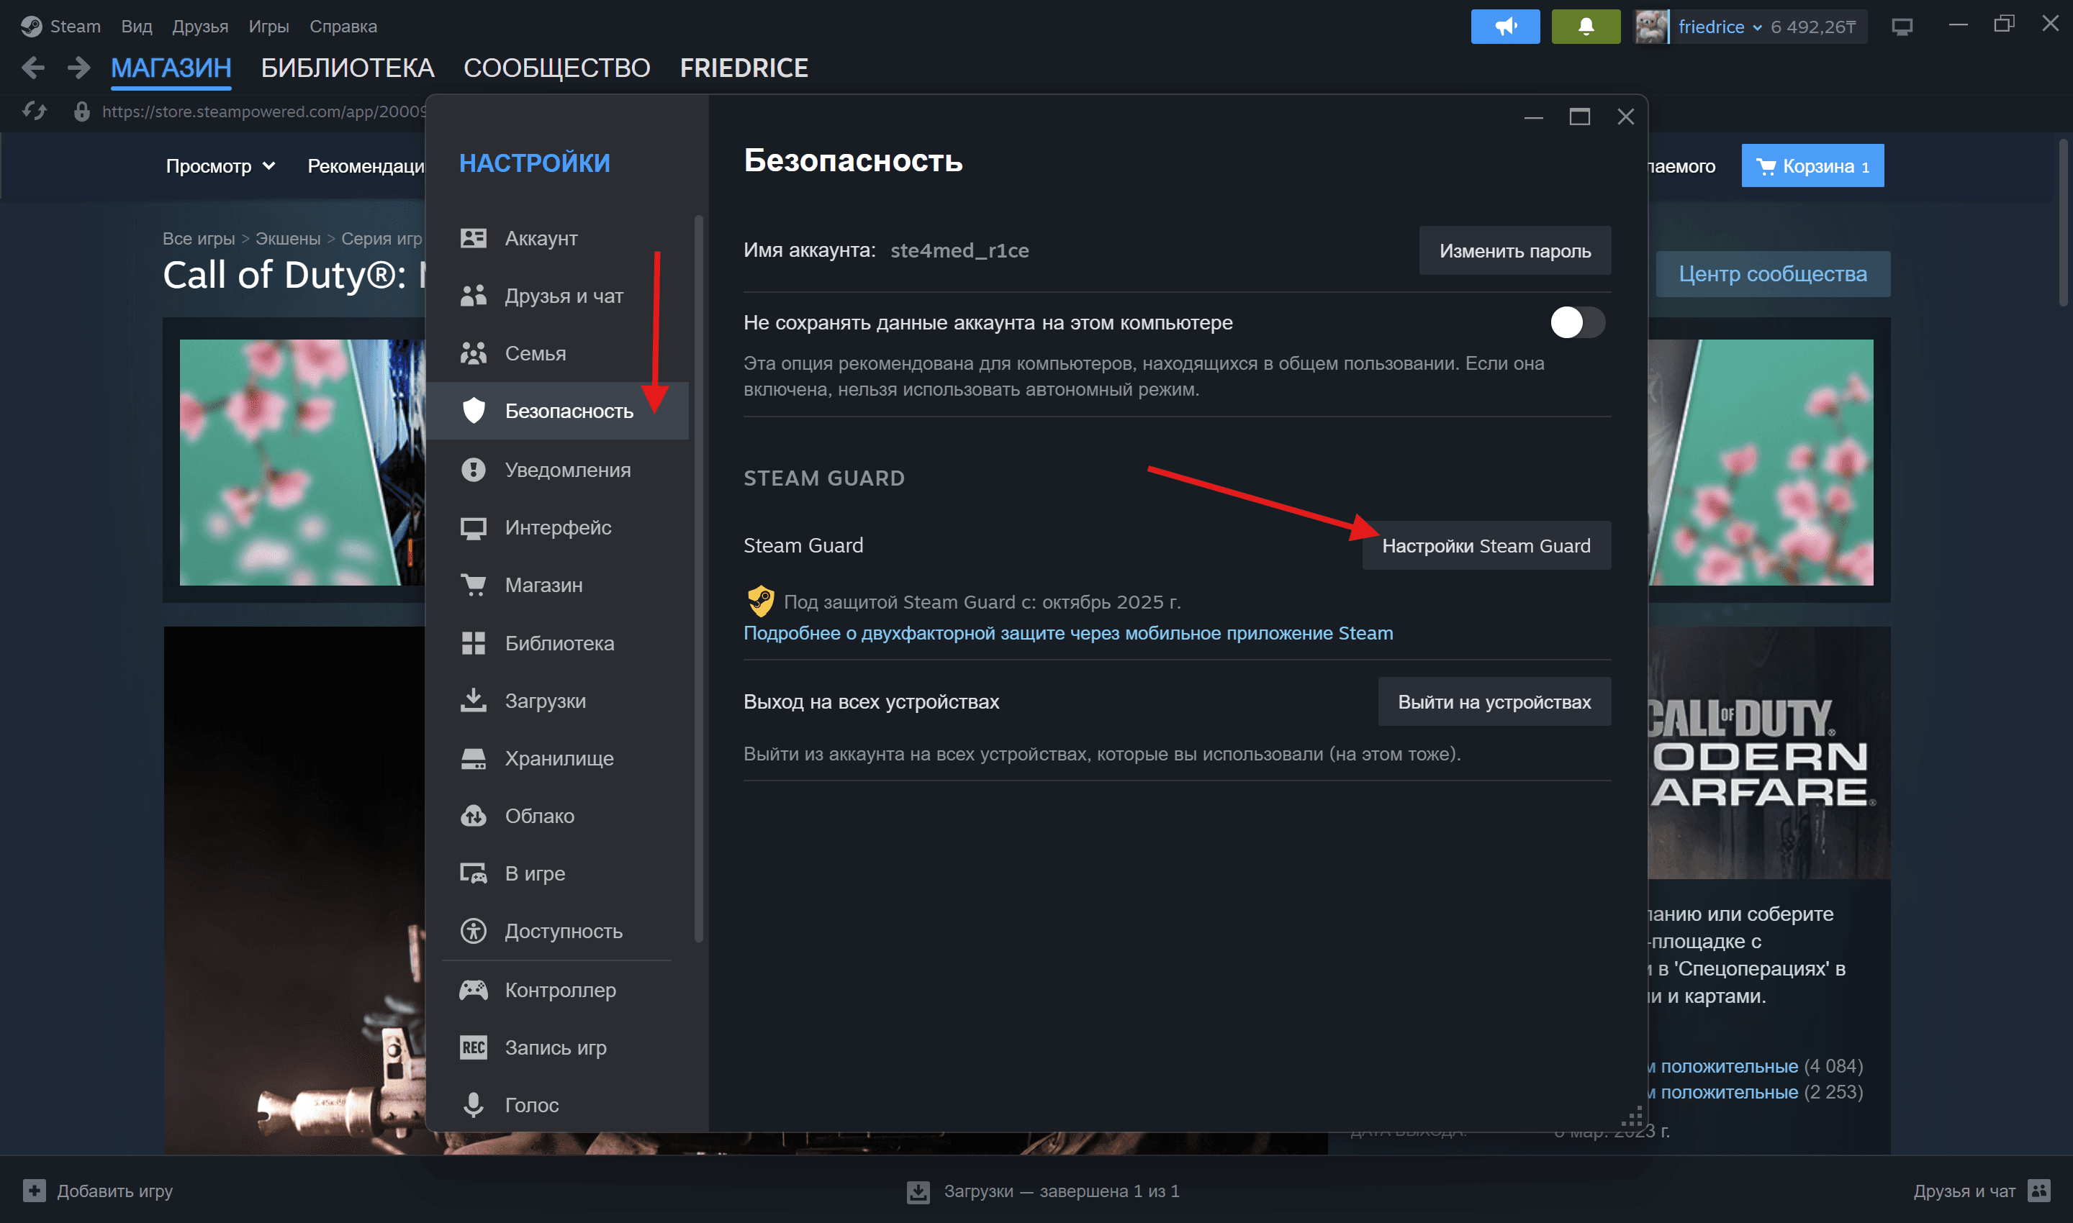This screenshot has width=2073, height=1223.
Task: Open the Controller gamepad icon
Action: click(474, 990)
